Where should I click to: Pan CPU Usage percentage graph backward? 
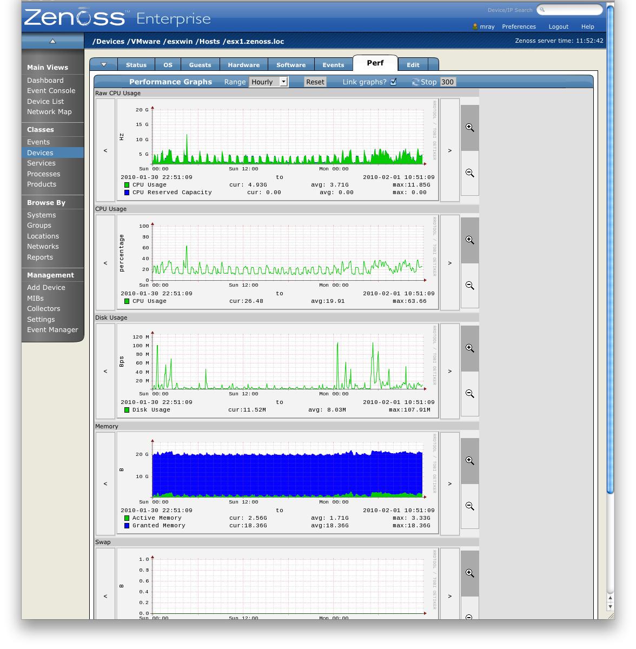point(105,263)
